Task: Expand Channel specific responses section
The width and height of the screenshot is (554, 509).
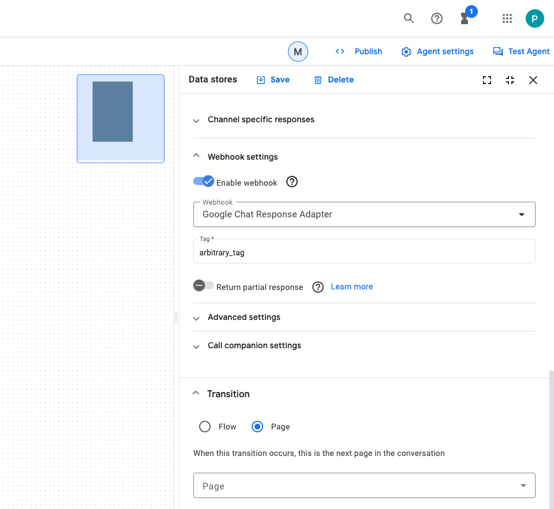Action: pos(261,120)
